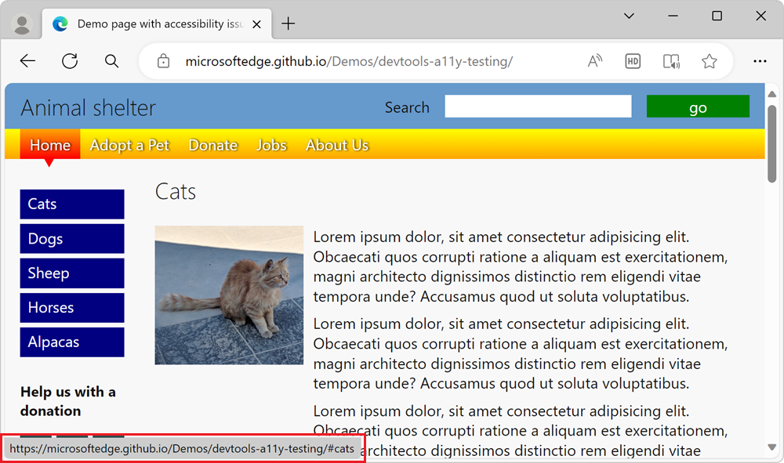Activate the Read aloud icon
Screen dimensions: 784x463
(x=594, y=61)
